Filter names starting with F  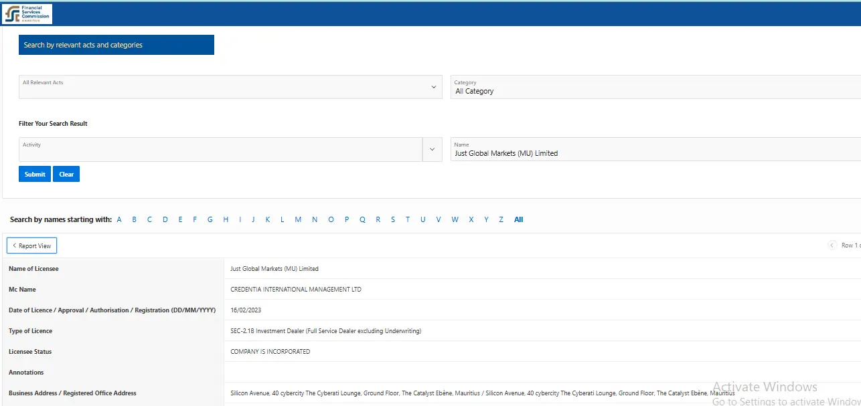(195, 219)
